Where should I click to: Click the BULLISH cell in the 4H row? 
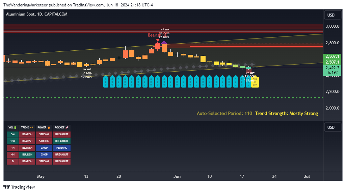point(27,154)
